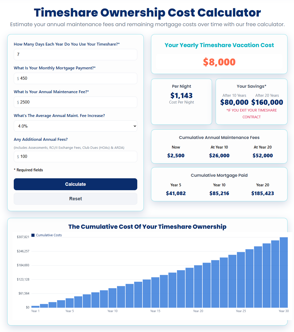Click the days used per year field
This screenshot has width=294, height=332.
pos(75,55)
